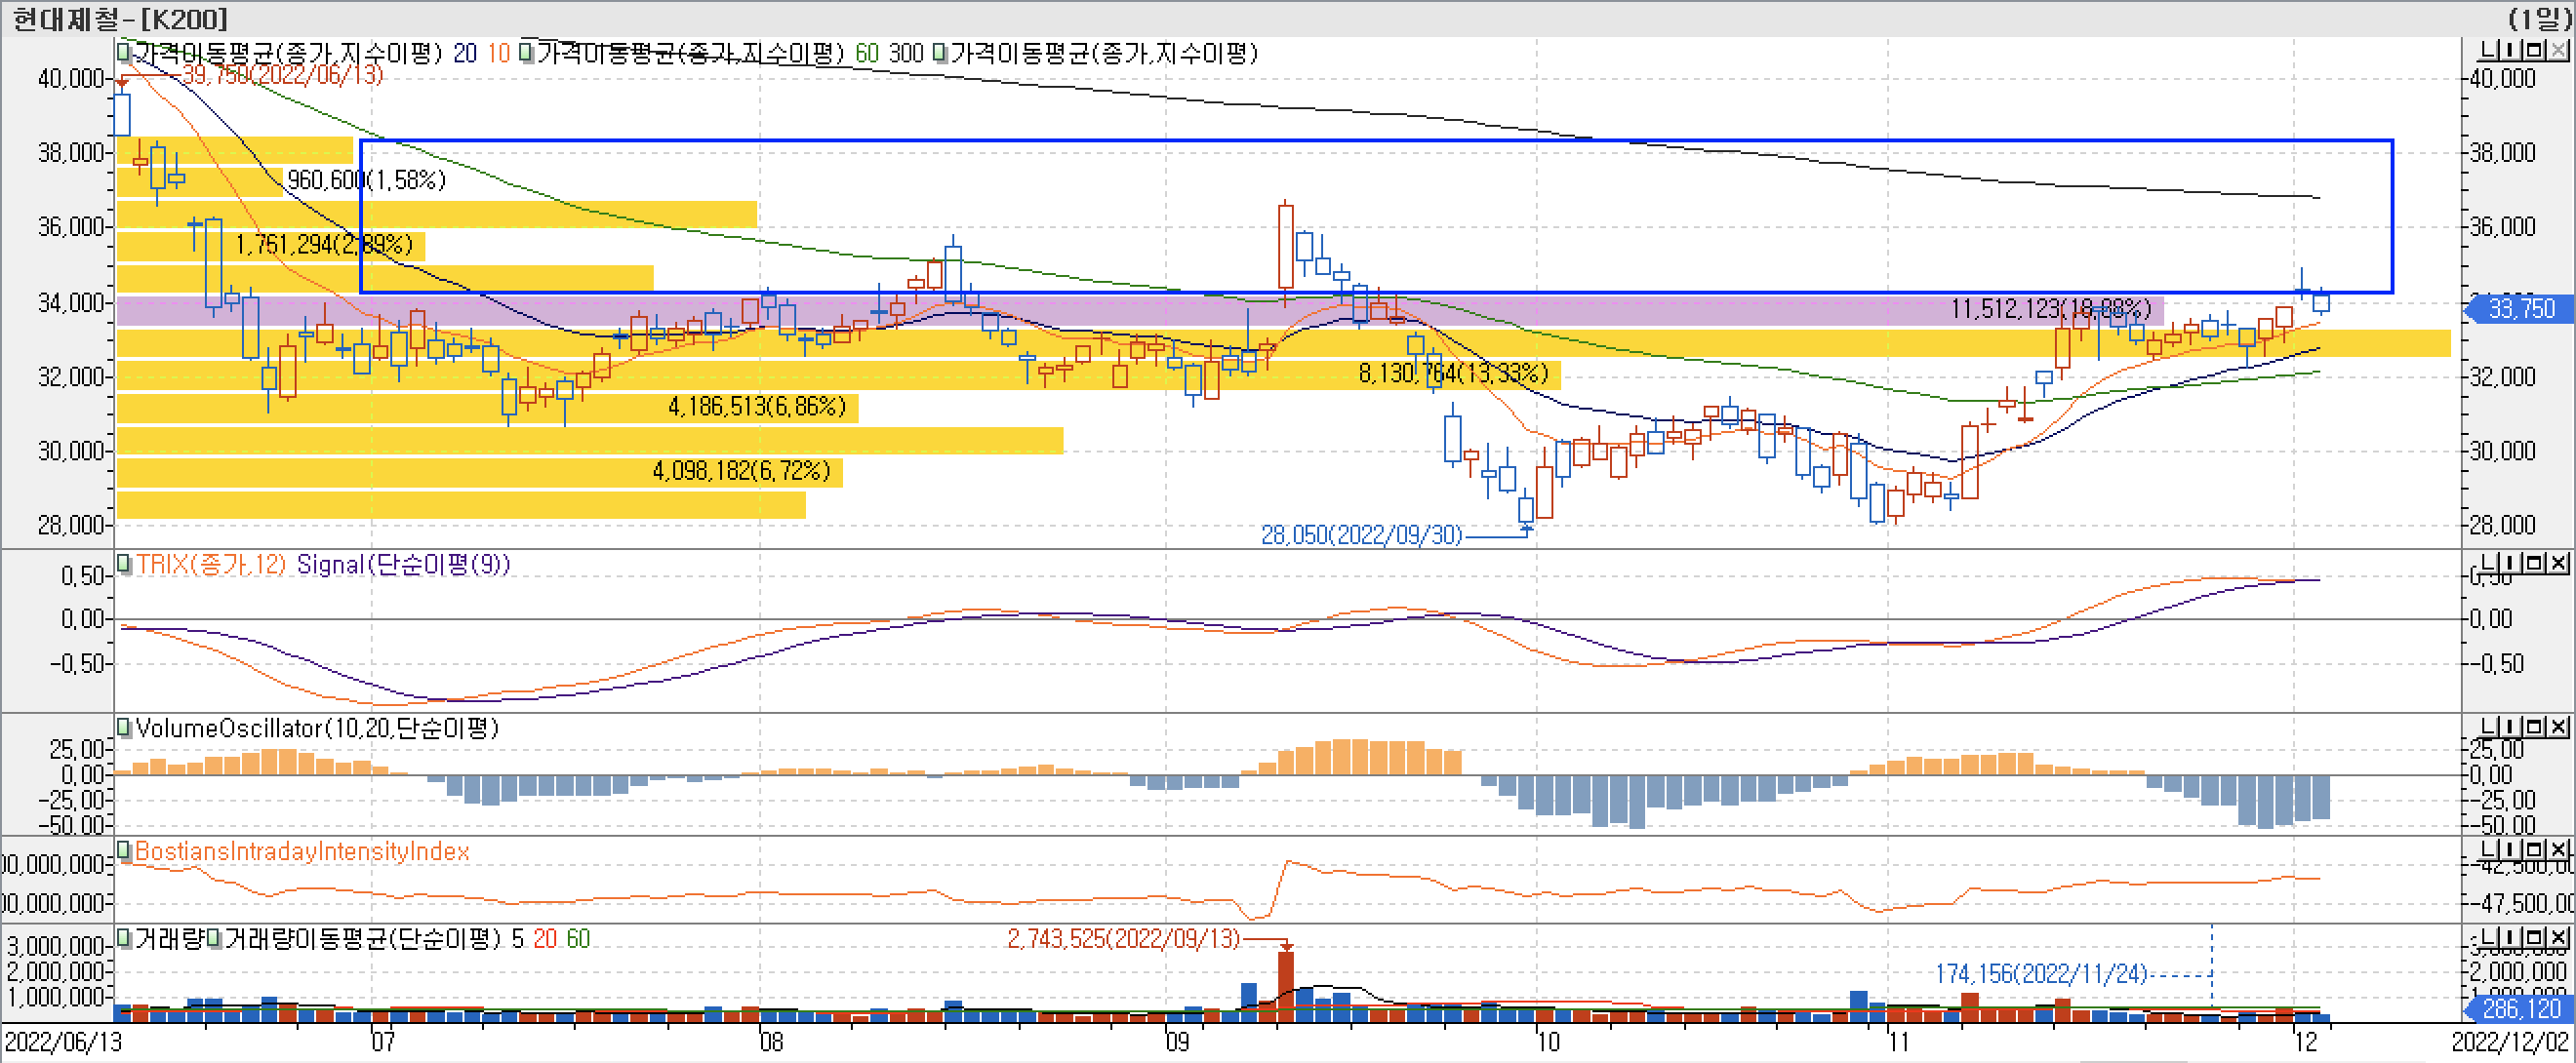Toggle the VolumeOscillator legend box
Image resolution: width=2576 pixels, height=1063 pixels.
click(x=124, y=728)
